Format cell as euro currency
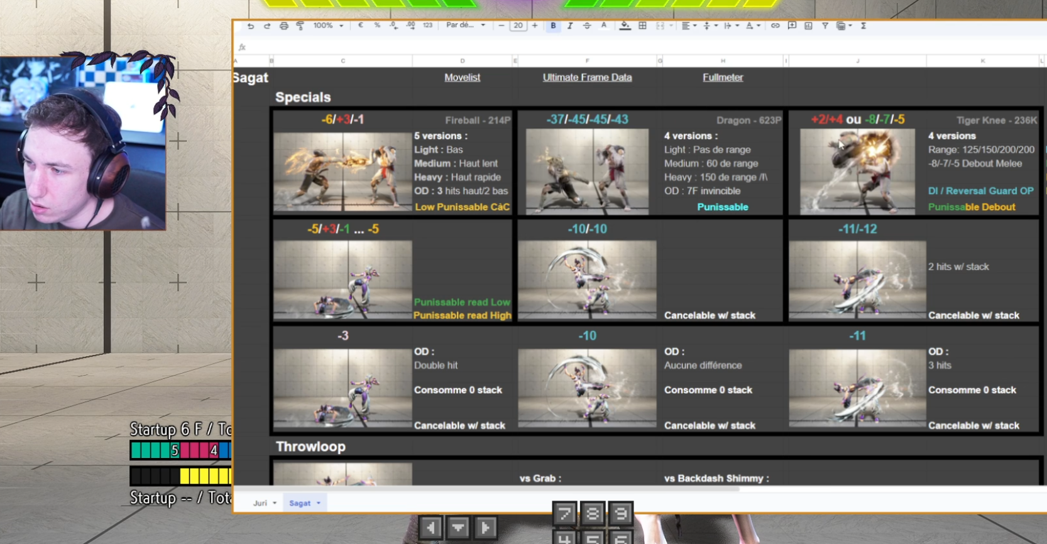This screenshot has width=1047, height=544. click(x=361, y=26)
